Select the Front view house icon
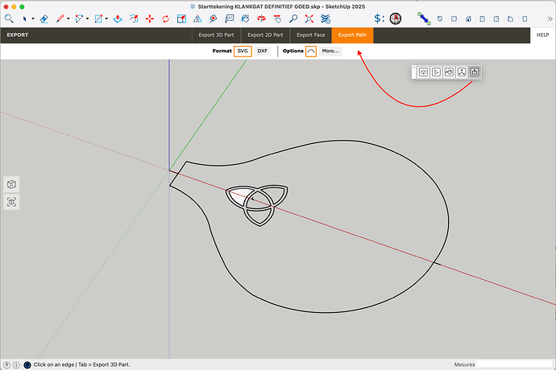This screenshot has height=370, width=556. (x=468, y=18)
